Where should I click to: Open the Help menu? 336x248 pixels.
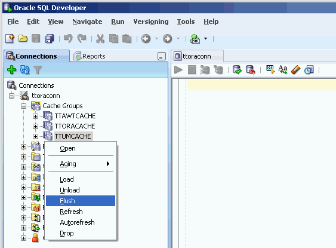211,22
